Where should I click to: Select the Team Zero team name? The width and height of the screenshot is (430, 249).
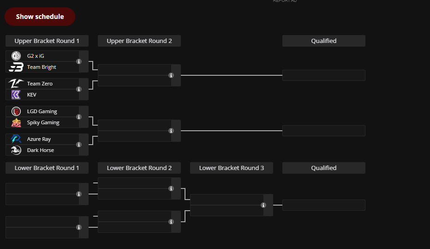pos(40,84)
